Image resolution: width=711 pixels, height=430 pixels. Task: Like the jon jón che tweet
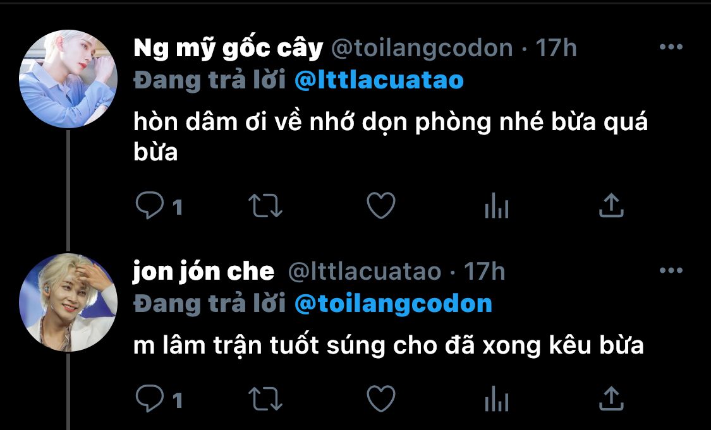(x=381, y=398)
